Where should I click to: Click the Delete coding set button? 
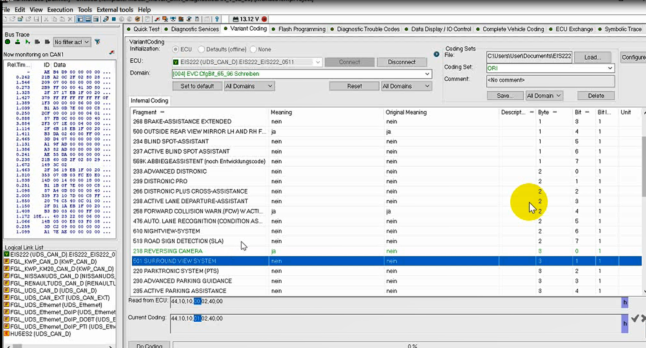(596, 96)
